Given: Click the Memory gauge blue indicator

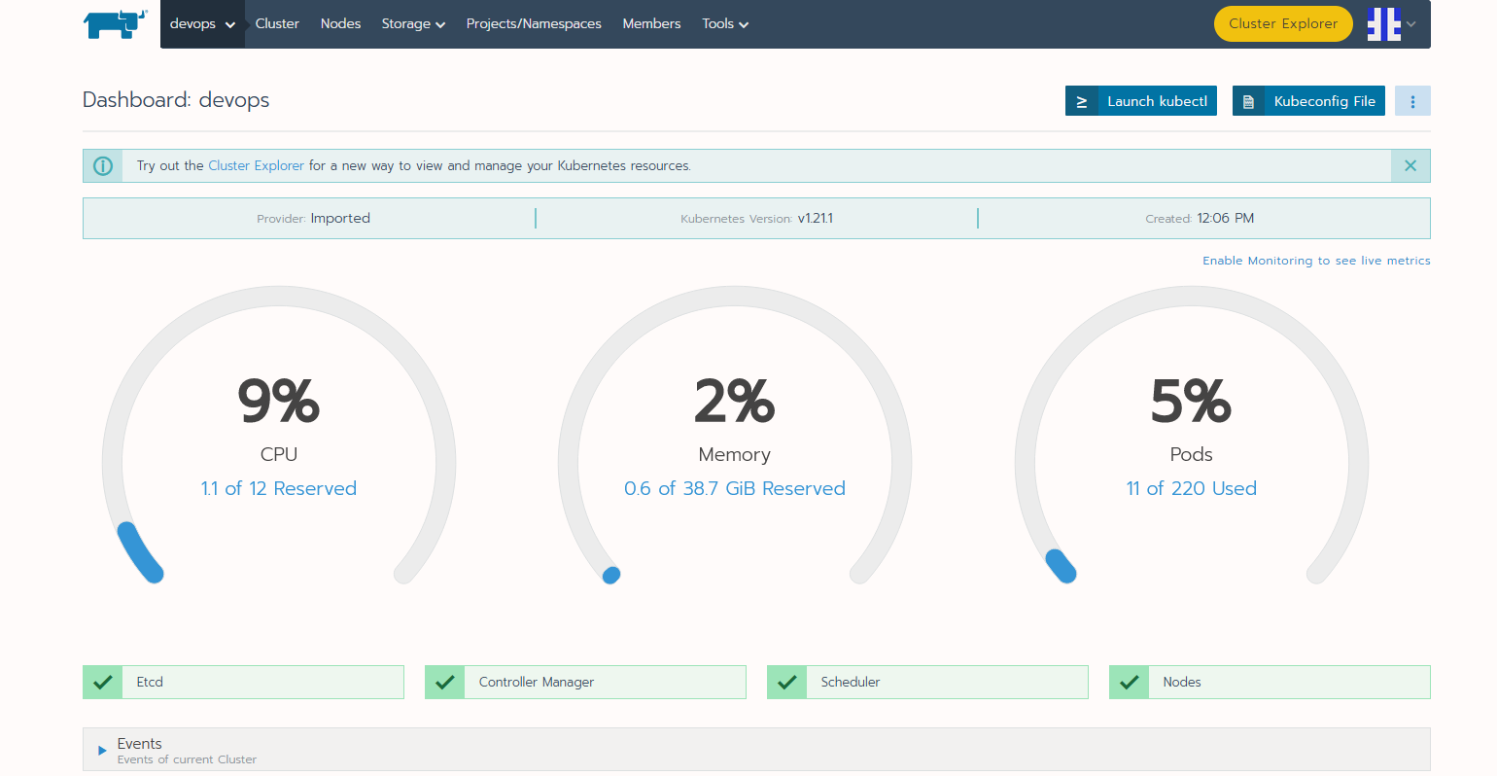Looking at the screenshot, I should coord(611,575).
